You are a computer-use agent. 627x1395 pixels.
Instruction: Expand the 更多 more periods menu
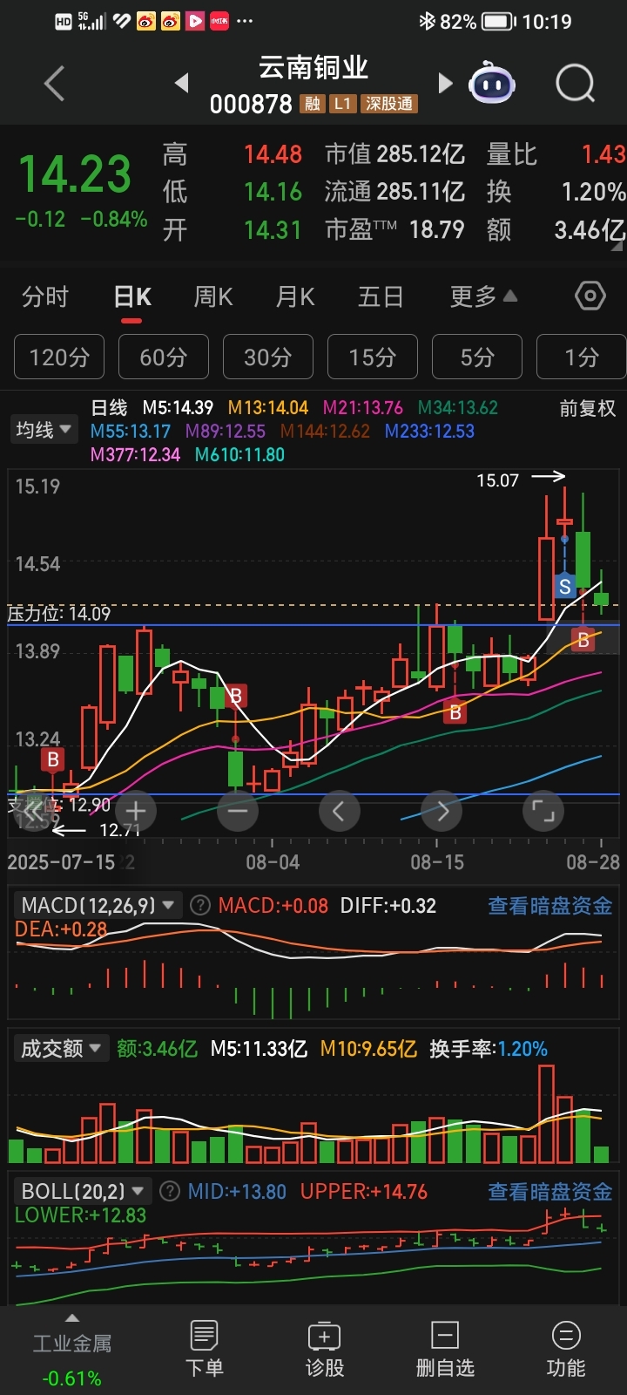coord(483,297)
